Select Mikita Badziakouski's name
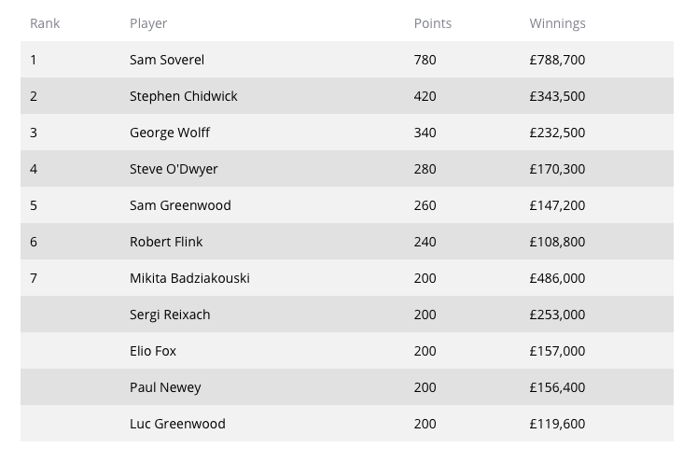The width and height of the screenshot is (697, 462). (189, 278)
